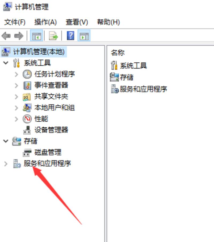Viewport: 214px width, 242px height.
Task: Toggle the Show/Hide Action Pane button
Action: [x=84, y=36]
